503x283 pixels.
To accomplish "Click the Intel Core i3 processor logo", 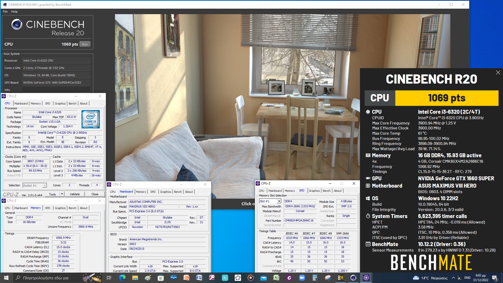I will pyautogui.click(x=90, y=119).
